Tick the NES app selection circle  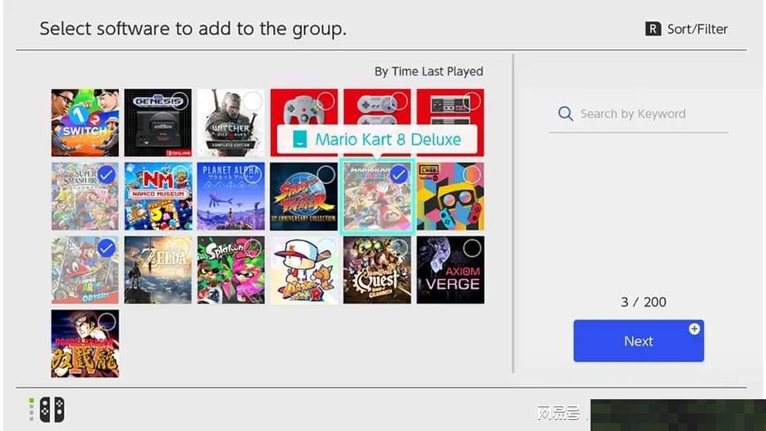472,101
